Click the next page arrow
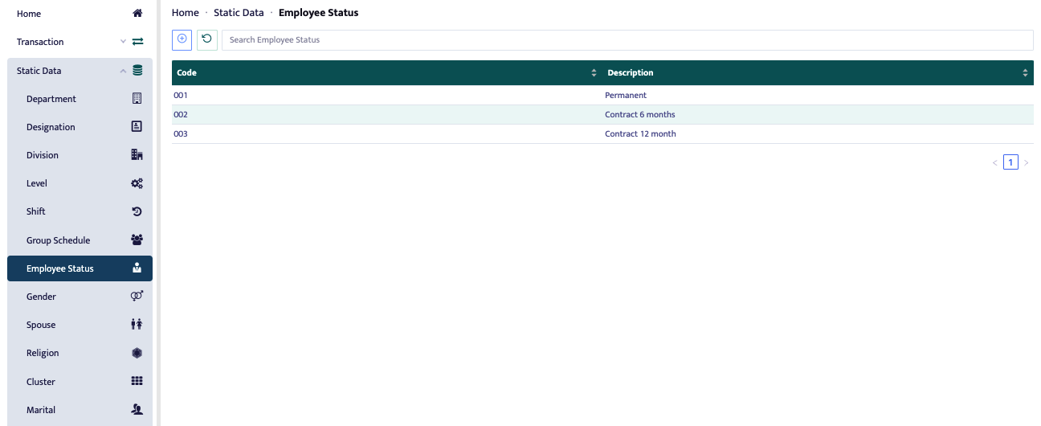Viewport: 1041px width, 426px height. [x=1026, y=162]
